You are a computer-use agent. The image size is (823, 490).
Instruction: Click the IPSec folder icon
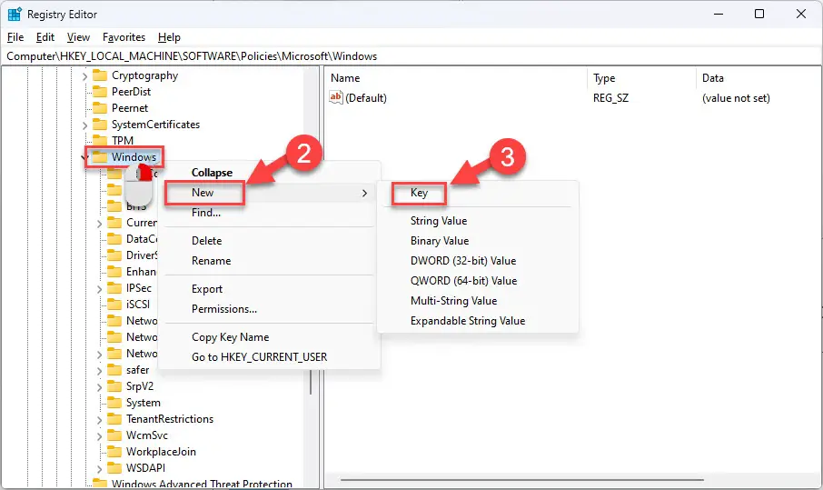(x=114, y=288)
